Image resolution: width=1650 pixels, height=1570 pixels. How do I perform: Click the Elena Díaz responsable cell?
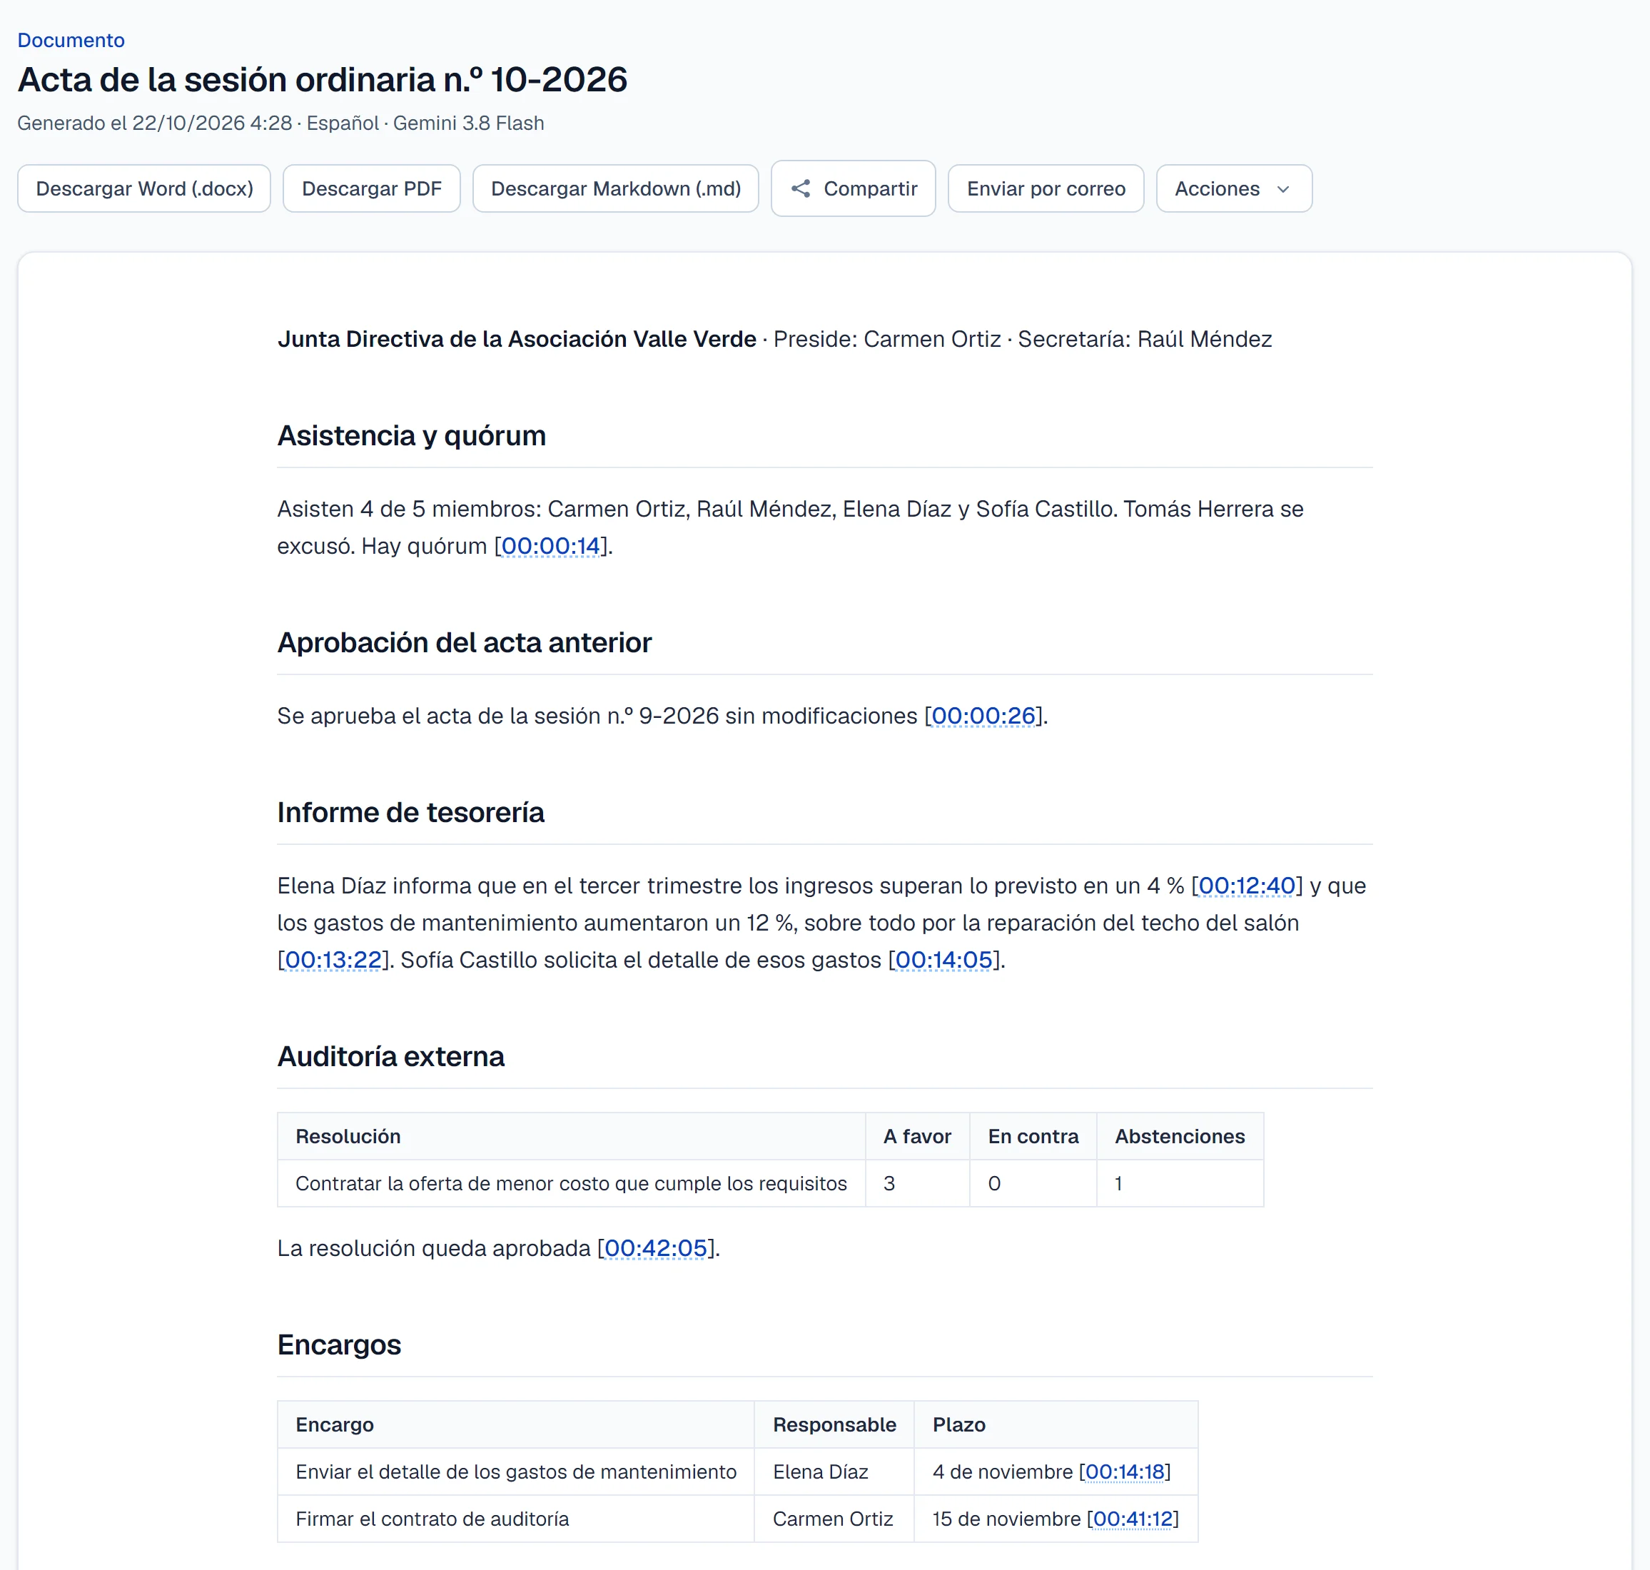[834, 1472]
